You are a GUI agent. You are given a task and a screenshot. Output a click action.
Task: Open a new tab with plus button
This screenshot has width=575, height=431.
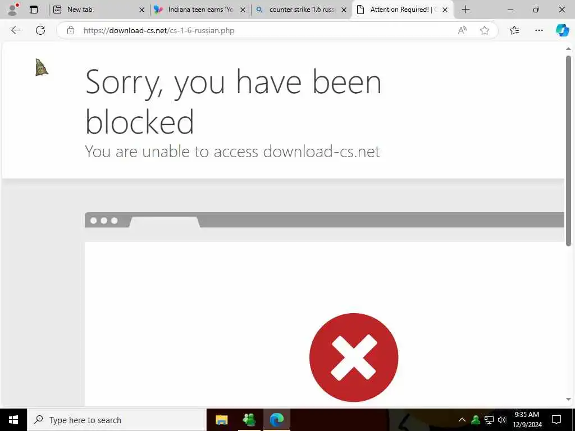click(x=466, y=10)
